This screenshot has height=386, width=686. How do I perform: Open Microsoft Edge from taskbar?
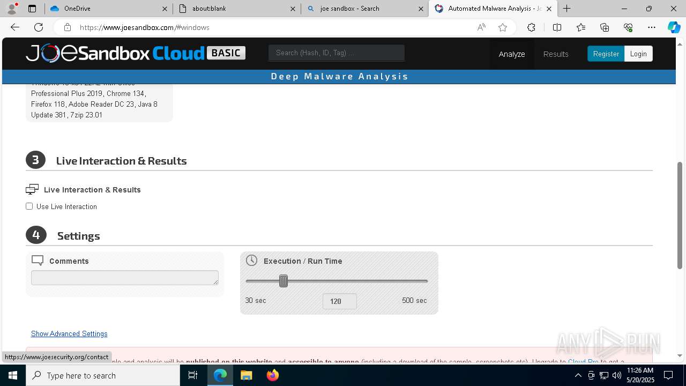[220, 375]
